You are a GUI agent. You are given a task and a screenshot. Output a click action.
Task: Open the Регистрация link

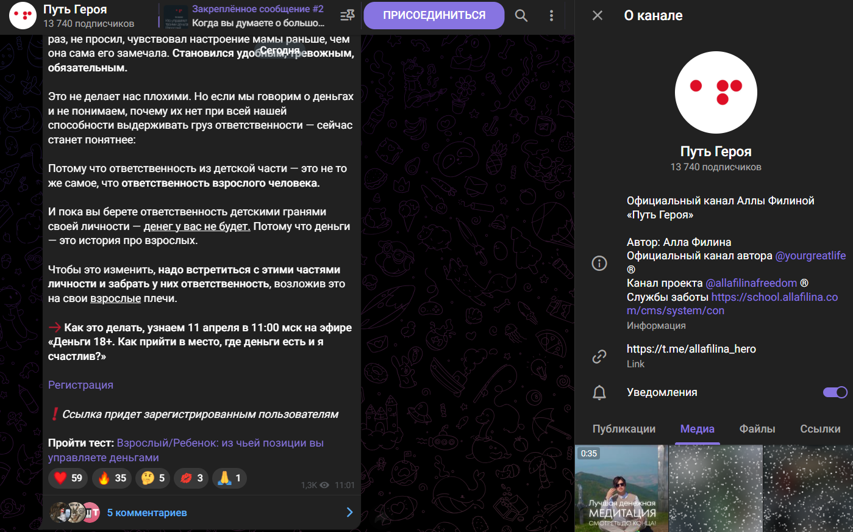(80, 385)
